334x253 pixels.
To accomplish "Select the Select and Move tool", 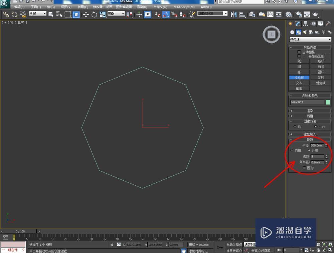I will point(86,14).
